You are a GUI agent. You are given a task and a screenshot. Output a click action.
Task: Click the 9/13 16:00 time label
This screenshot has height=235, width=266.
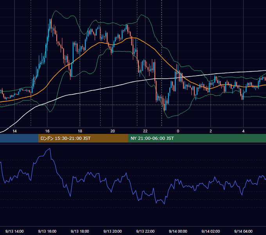coord(47,231)
